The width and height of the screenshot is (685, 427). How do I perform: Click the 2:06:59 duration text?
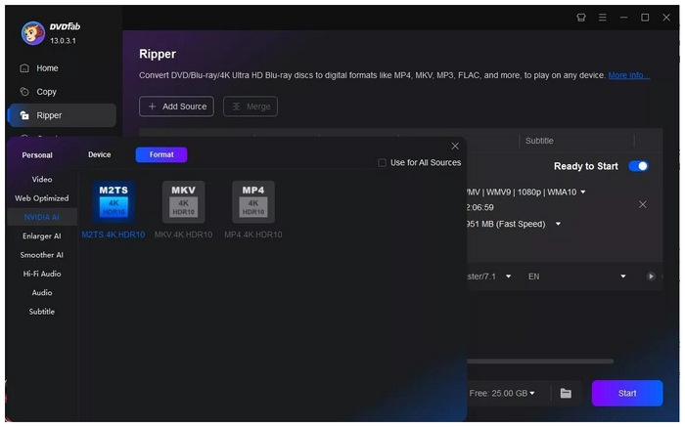(480, 207)
